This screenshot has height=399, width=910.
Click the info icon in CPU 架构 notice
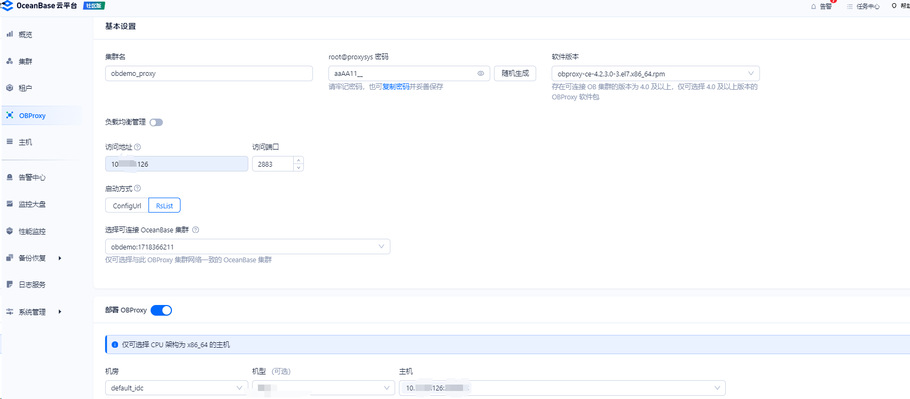coord(115,345)
